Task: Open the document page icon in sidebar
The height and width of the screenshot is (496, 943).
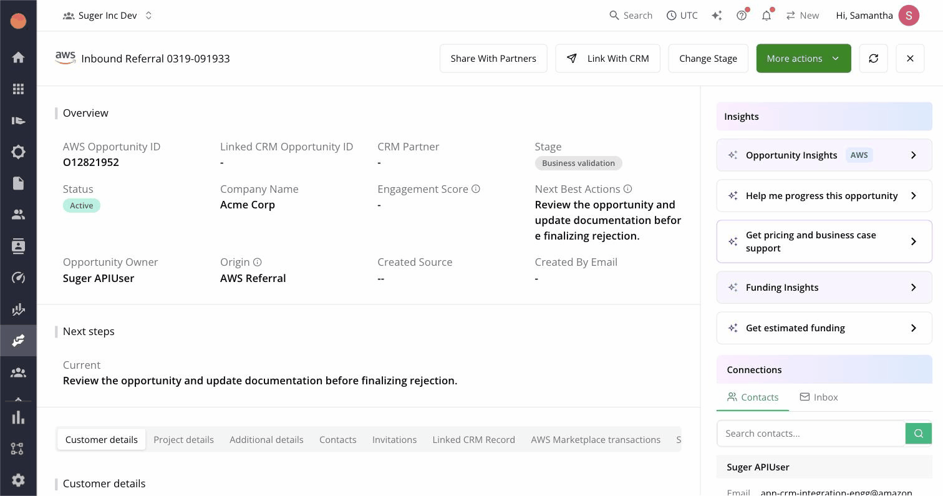Action: [18, 183]
